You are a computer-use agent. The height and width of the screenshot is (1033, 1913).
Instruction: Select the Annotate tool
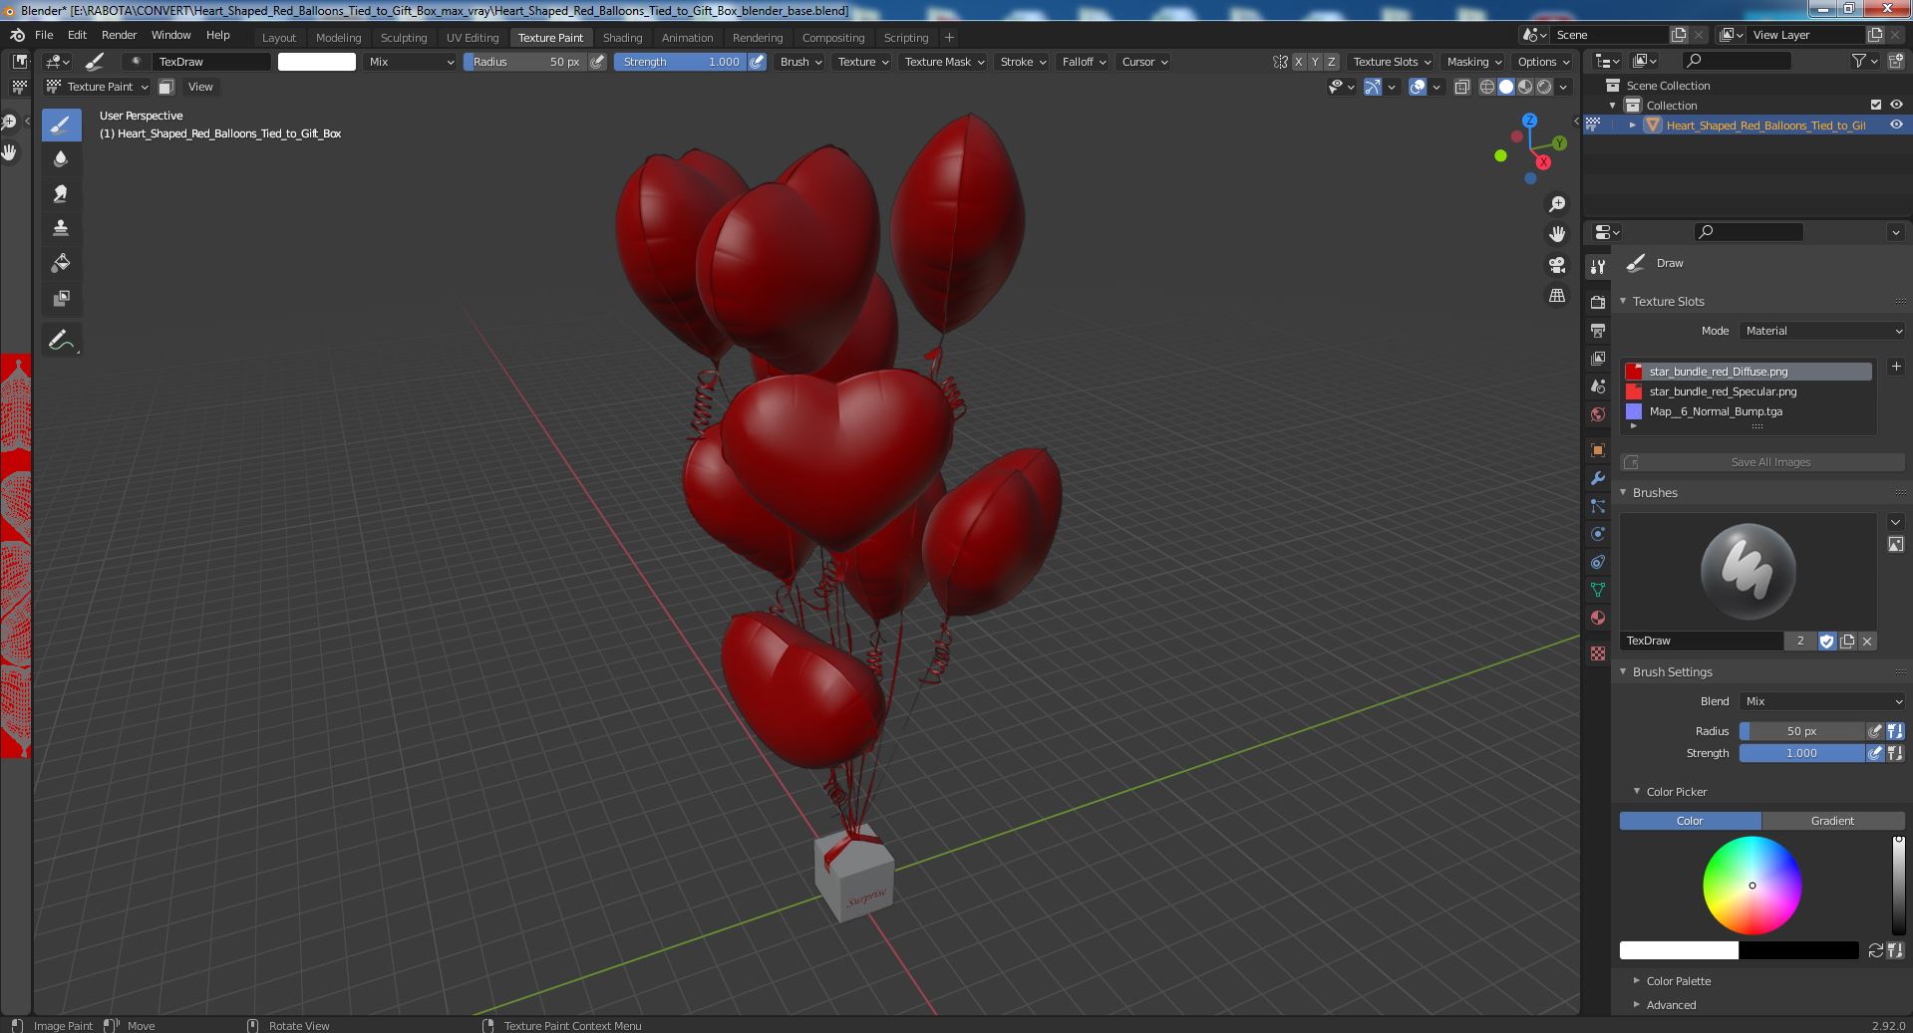click(x=61, y=340)
